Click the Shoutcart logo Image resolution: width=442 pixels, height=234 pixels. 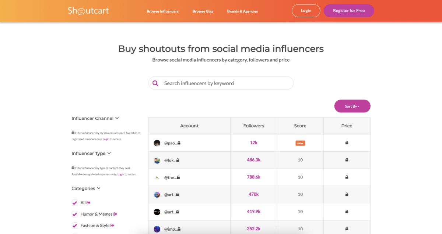click(88, 11)
